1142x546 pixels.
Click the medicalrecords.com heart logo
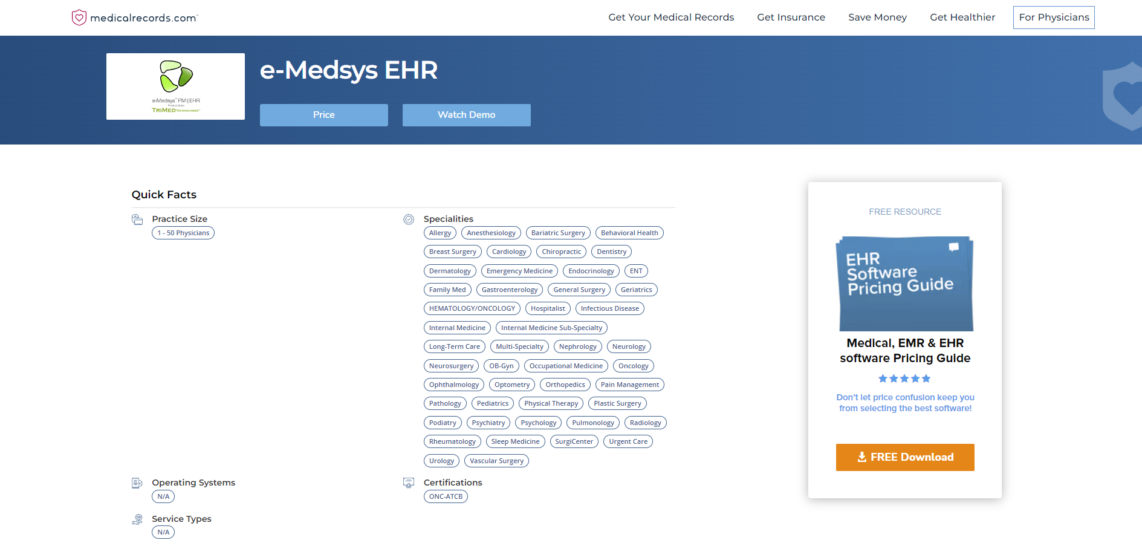[79, 17]
